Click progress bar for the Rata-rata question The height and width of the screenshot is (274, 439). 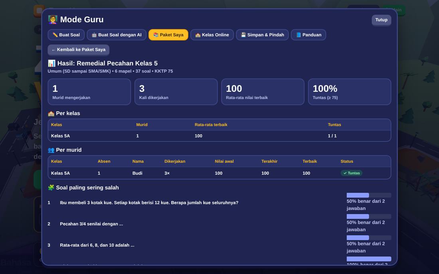[369, 238]
